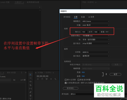Switch to the VR 视频 tab
Screen dimensions: 127x100
[91, 17]
